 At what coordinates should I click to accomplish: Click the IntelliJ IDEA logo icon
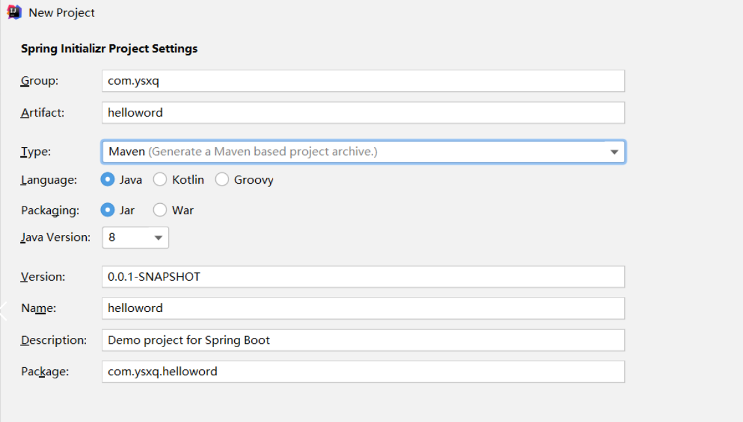tap(14, 12)
